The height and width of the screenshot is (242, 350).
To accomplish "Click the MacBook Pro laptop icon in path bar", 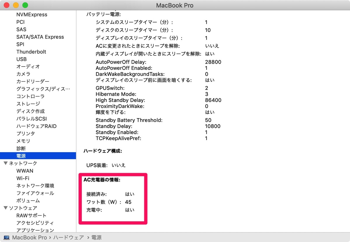I will coord(6,238).
